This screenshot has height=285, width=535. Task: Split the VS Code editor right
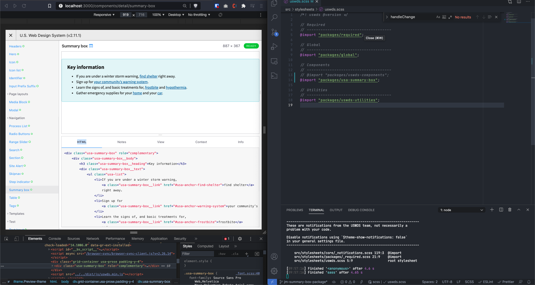[519, 2]
